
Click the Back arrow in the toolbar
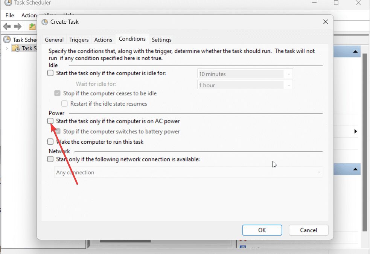tap(7, 26)
